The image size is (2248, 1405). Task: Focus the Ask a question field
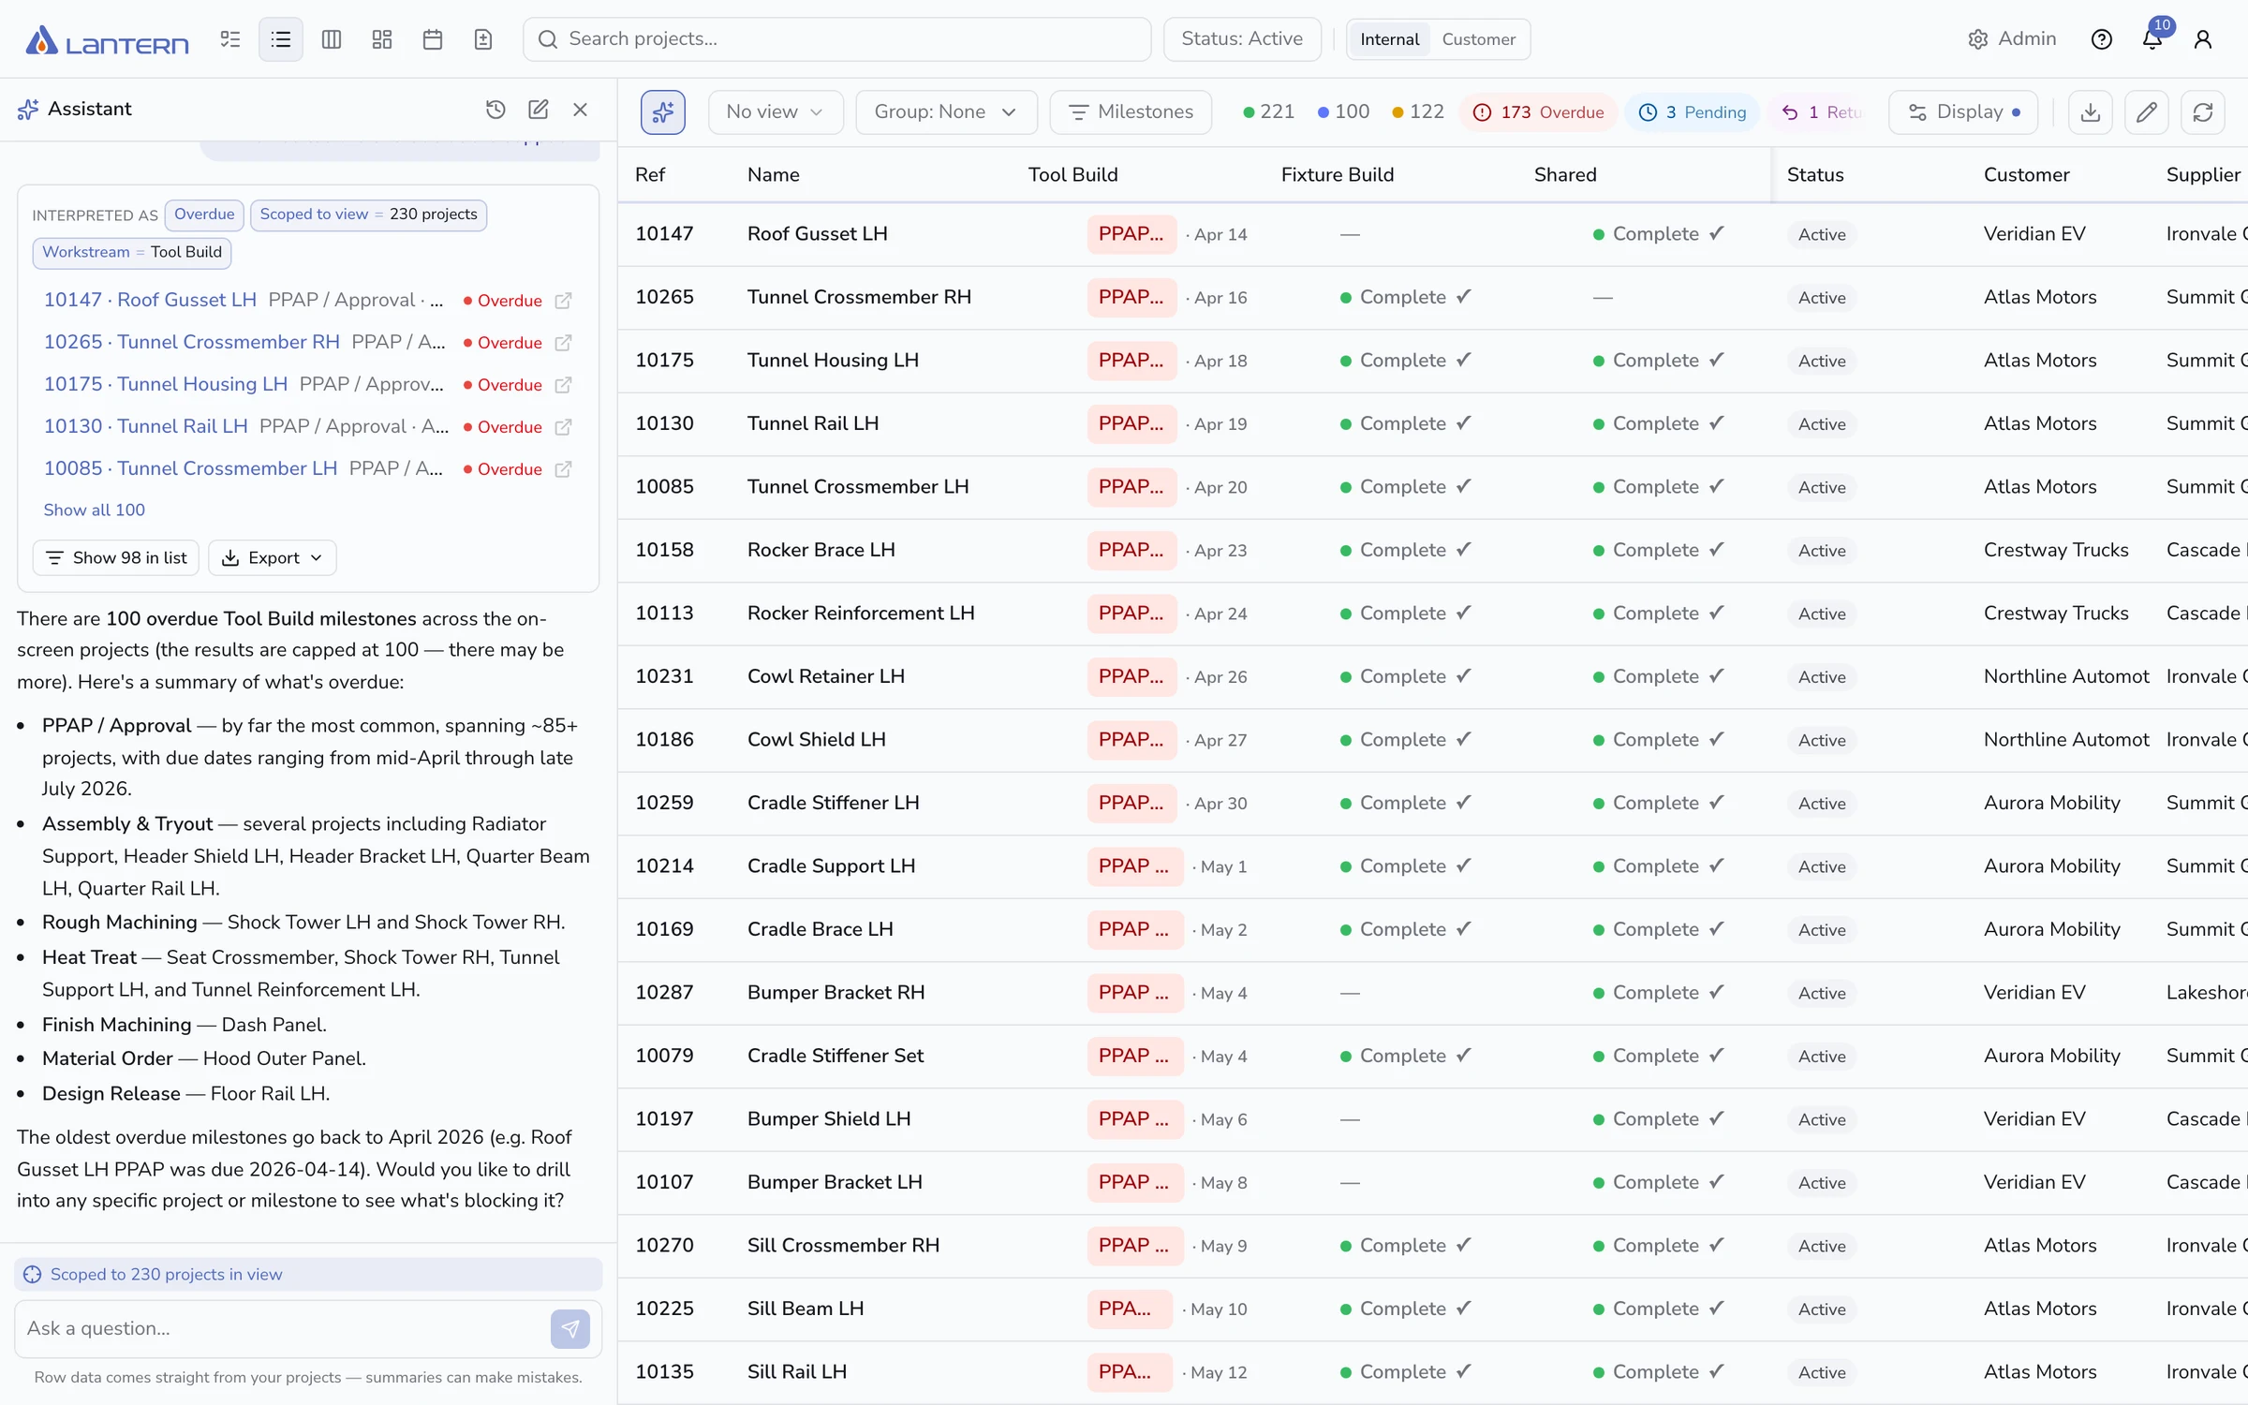[281, 1329]
